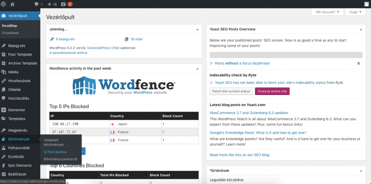Open Yoast SEO notifications with badge 2

click(x=67, y=4)
